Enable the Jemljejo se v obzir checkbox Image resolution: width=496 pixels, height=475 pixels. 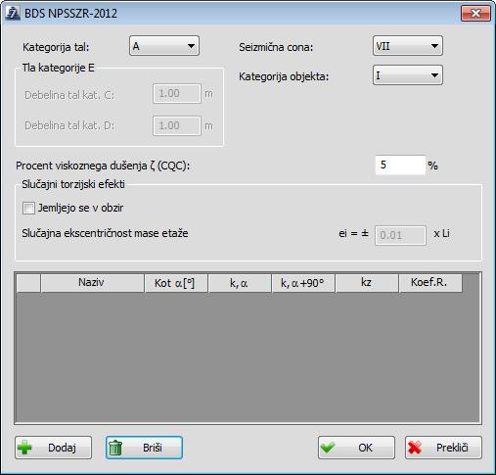click(x=28, y=208)
